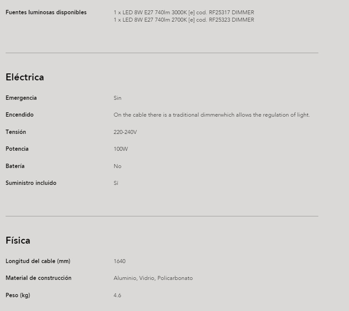Click the Material de construcción label

tap(38, 278)
